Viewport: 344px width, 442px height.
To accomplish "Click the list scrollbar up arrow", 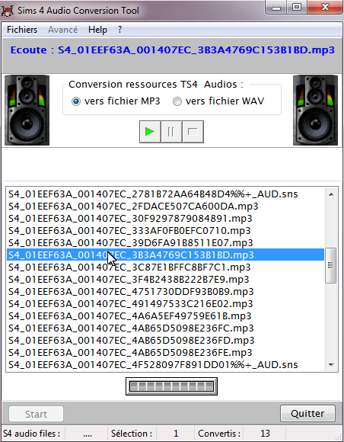I will point(331,194).
